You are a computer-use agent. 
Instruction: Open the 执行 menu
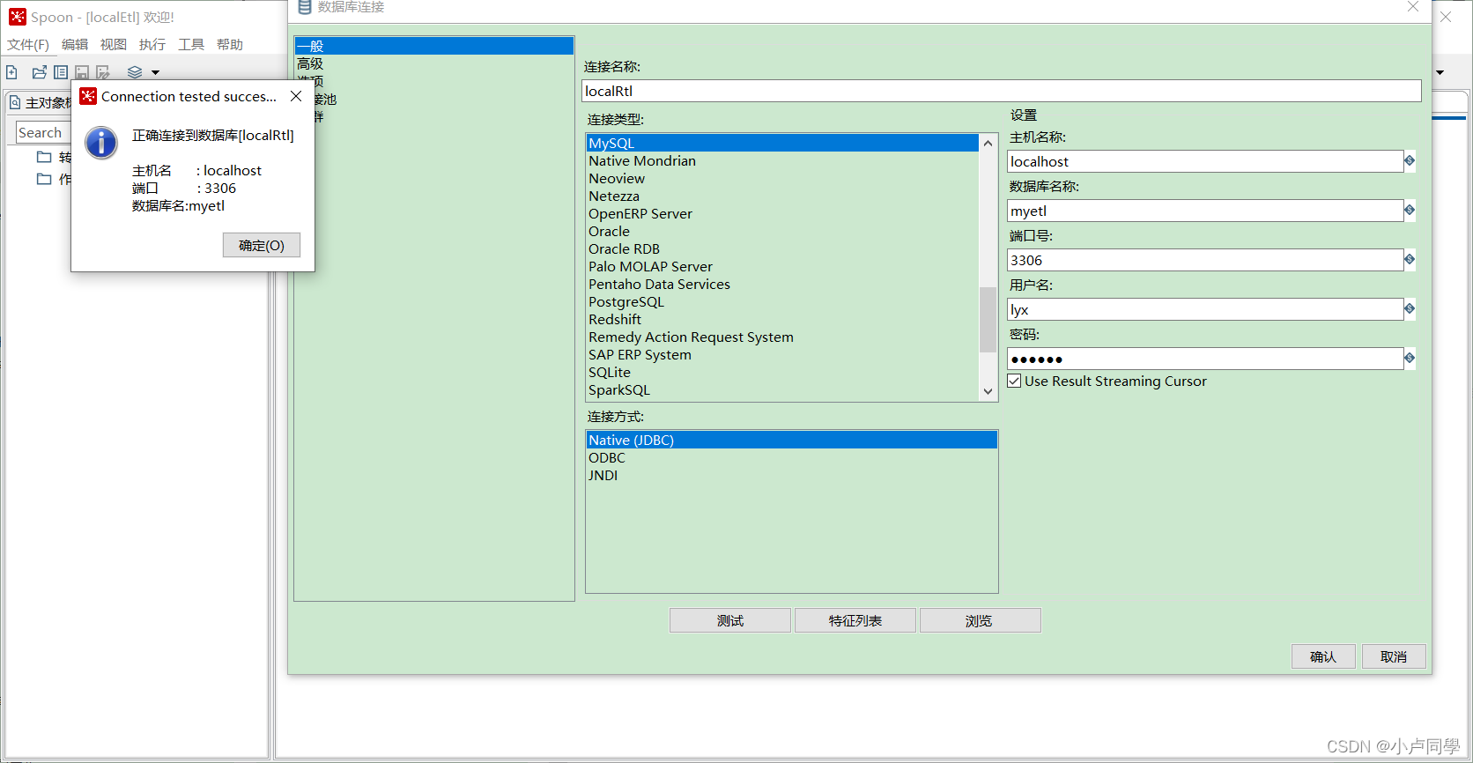click(x=152, y=45)
